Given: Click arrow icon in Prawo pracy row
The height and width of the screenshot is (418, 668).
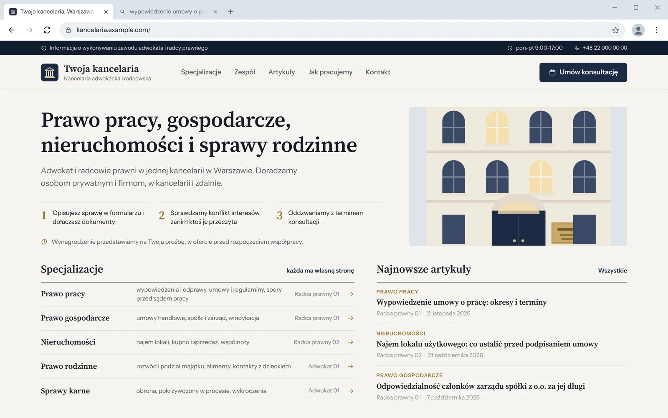Looking at the screenshot, I should 351,294.
